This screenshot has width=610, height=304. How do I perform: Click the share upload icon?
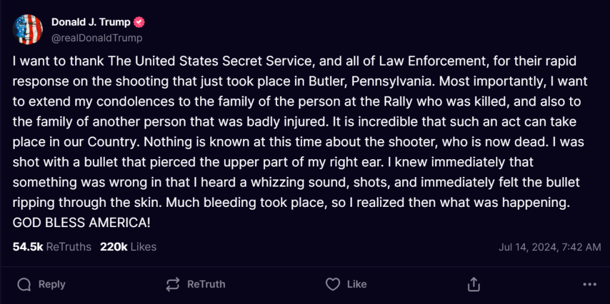click(474, 284)
